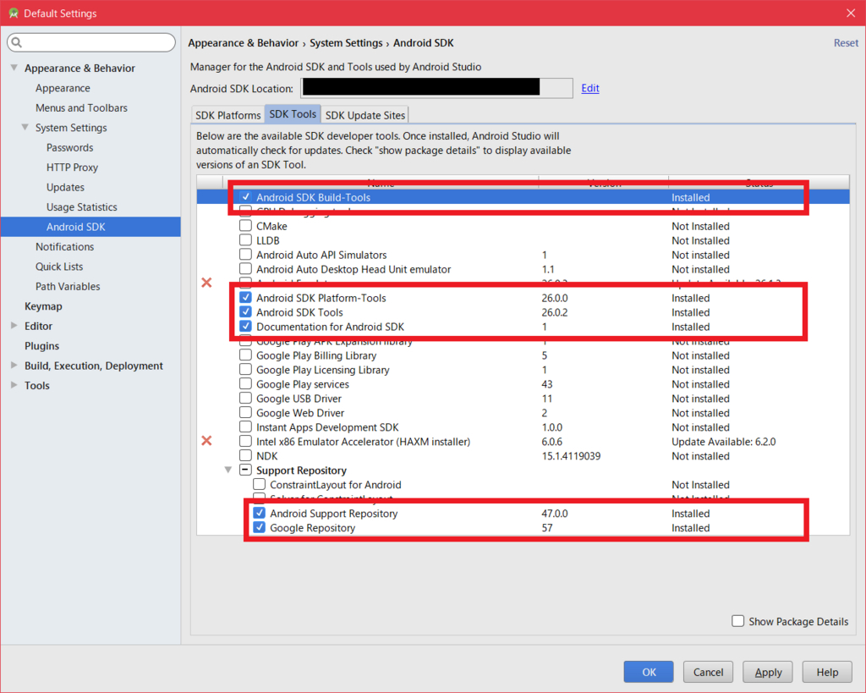The width and height of the screenshot is (866, 693).
Task: Check Google Play services checkbox
Action: [246, 384]
